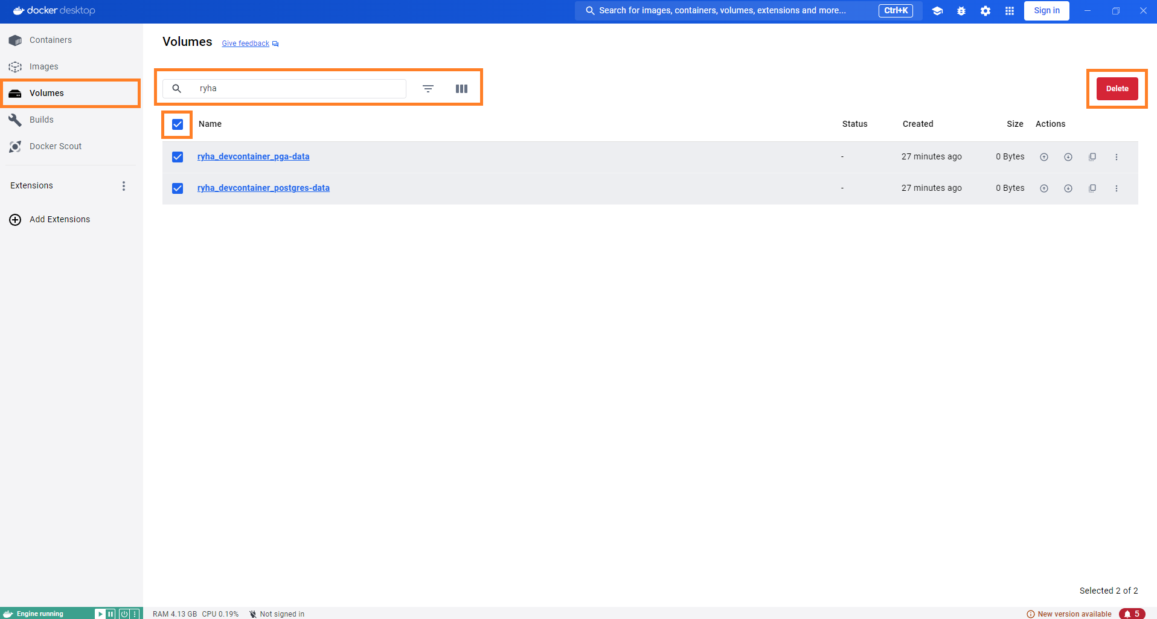
Task: Click the Engine running status label
Action: coord(40,614)
